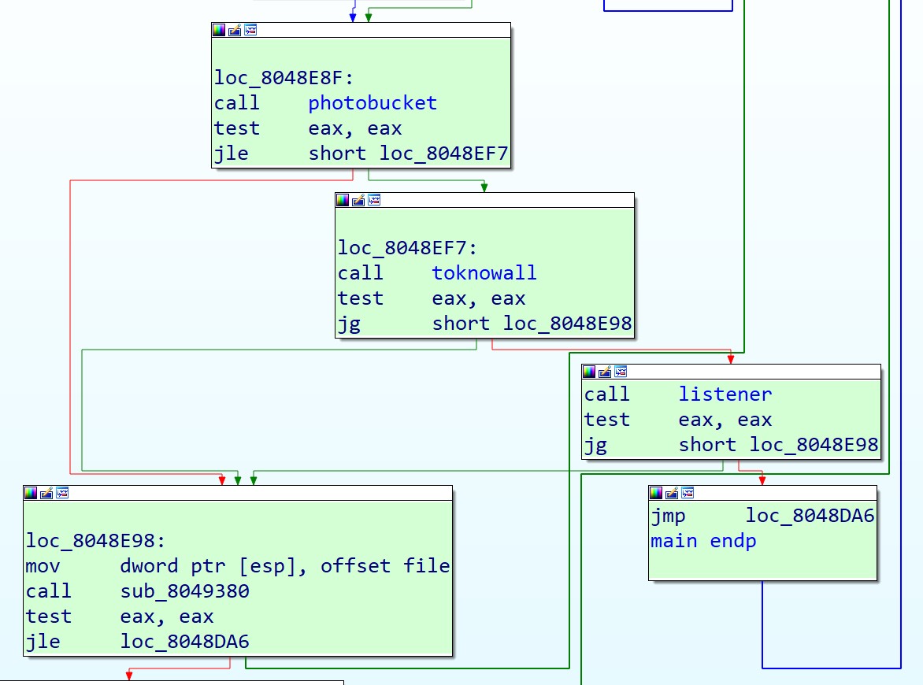Image resolution: width=923 pixels, height=685 pixels.
Task: Click the pencil icon on the listener block
Action: (x=605, y=372)
